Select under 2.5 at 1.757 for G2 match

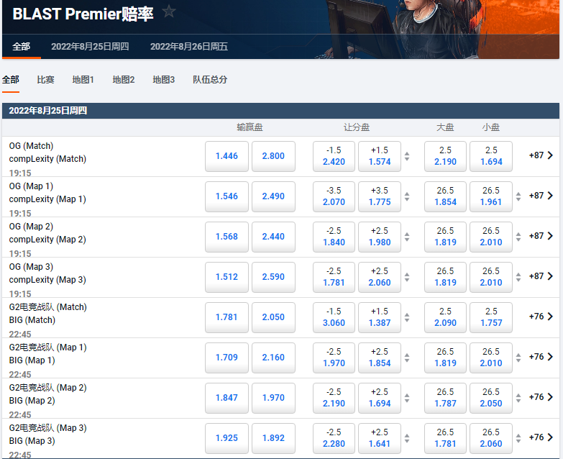click(x=490, y=317)
